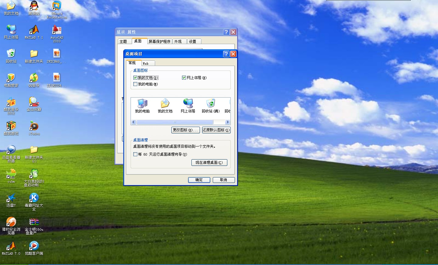Cancel the 桌面项目 dialog with 取消

pos(224,180)
